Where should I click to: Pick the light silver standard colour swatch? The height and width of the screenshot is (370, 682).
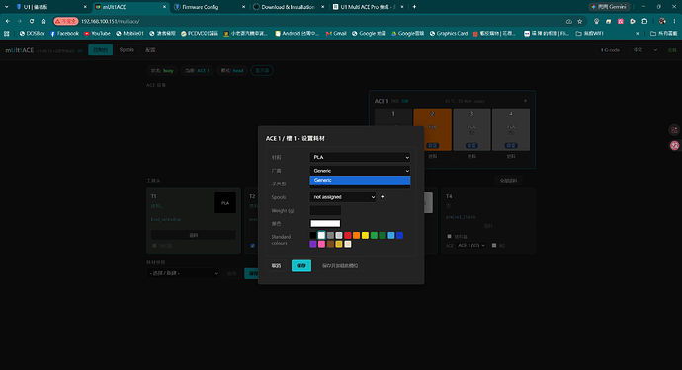point(339,236)
